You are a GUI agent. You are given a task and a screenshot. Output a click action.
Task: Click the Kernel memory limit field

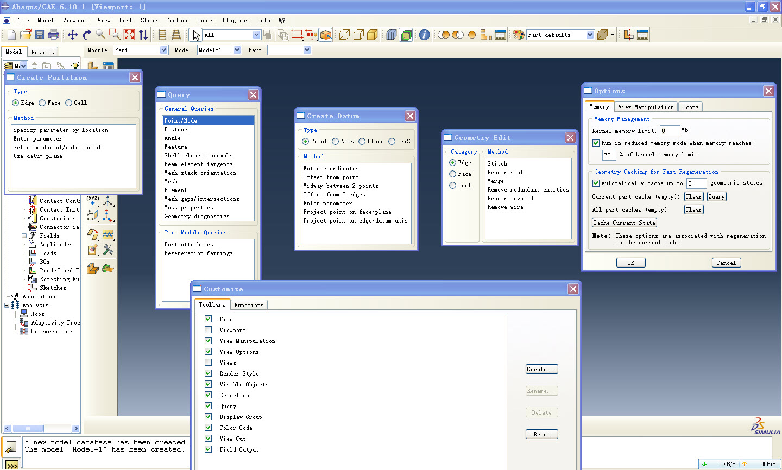click(x=670, y=131)
